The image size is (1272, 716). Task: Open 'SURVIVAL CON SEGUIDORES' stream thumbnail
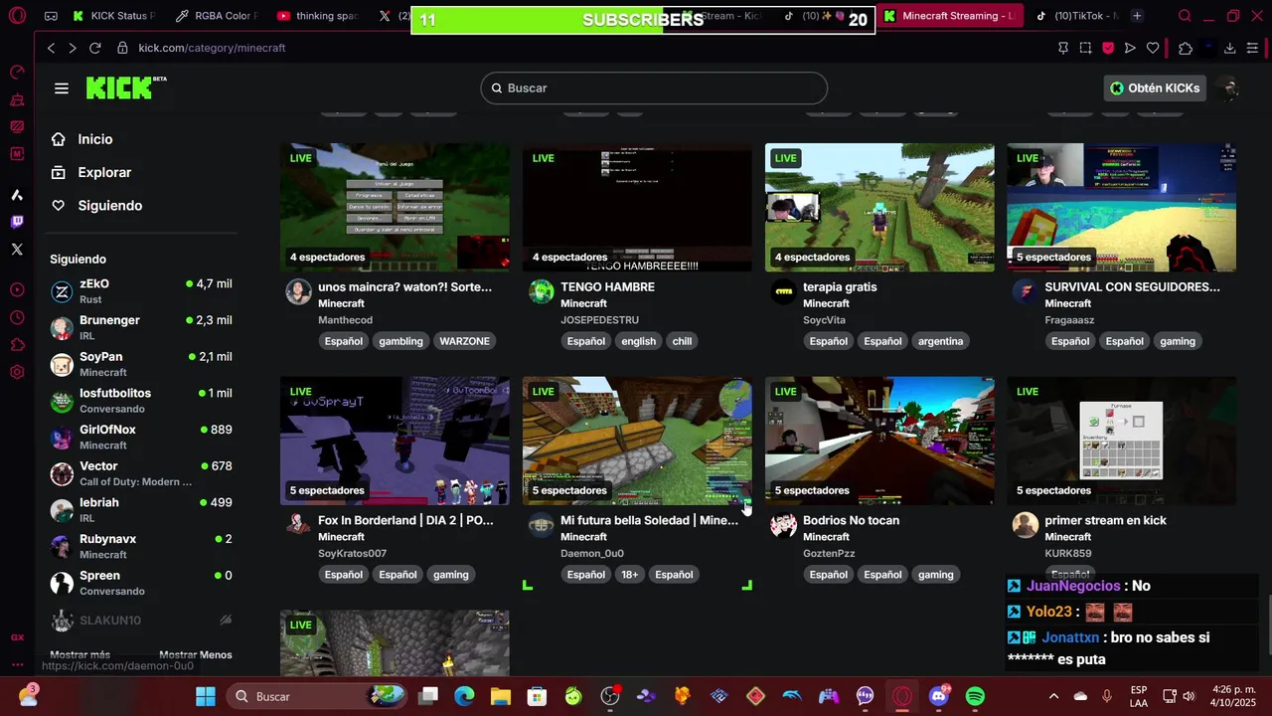[x=1121, y=207]
